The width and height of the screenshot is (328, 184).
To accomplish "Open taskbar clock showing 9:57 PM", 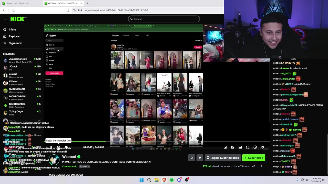I will [x=316, y=180].
